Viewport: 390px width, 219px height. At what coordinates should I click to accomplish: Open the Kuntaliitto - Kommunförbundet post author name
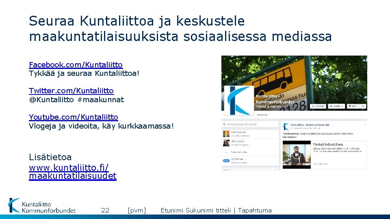click(x=310, y=125)
